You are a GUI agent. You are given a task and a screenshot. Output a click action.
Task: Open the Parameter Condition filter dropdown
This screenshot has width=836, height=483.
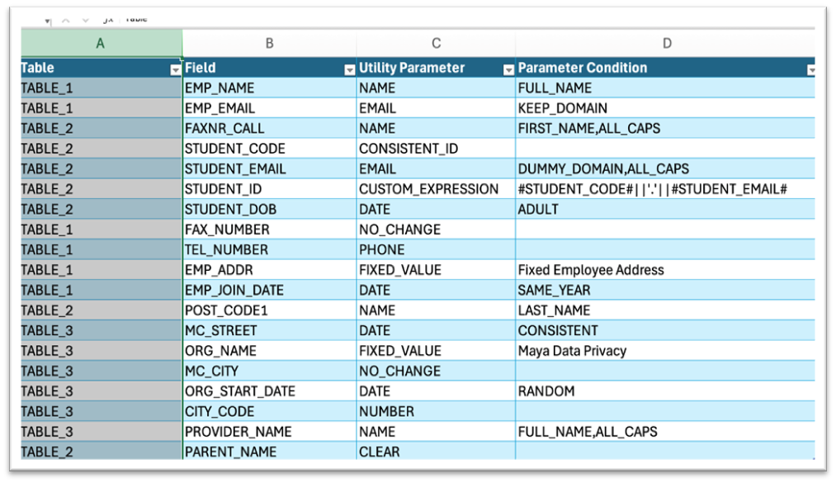pyautogui.click(x=810, y=69)
